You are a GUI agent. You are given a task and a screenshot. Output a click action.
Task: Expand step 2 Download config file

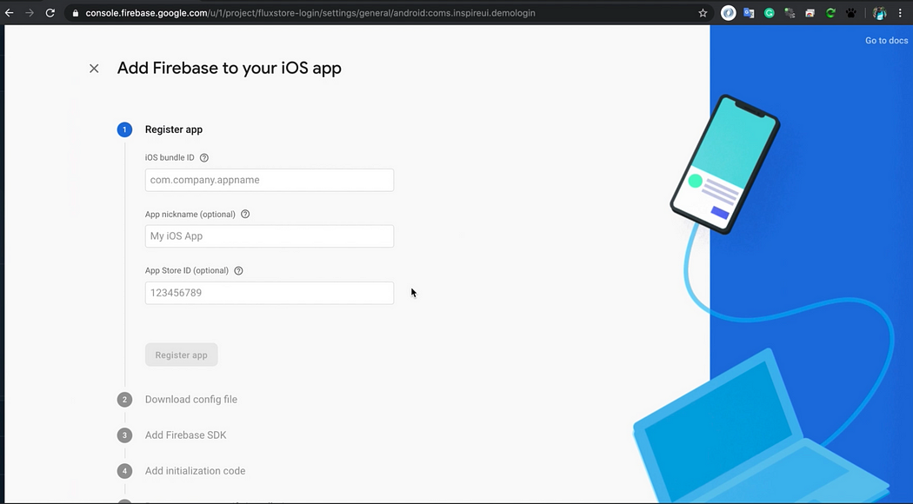190,400
